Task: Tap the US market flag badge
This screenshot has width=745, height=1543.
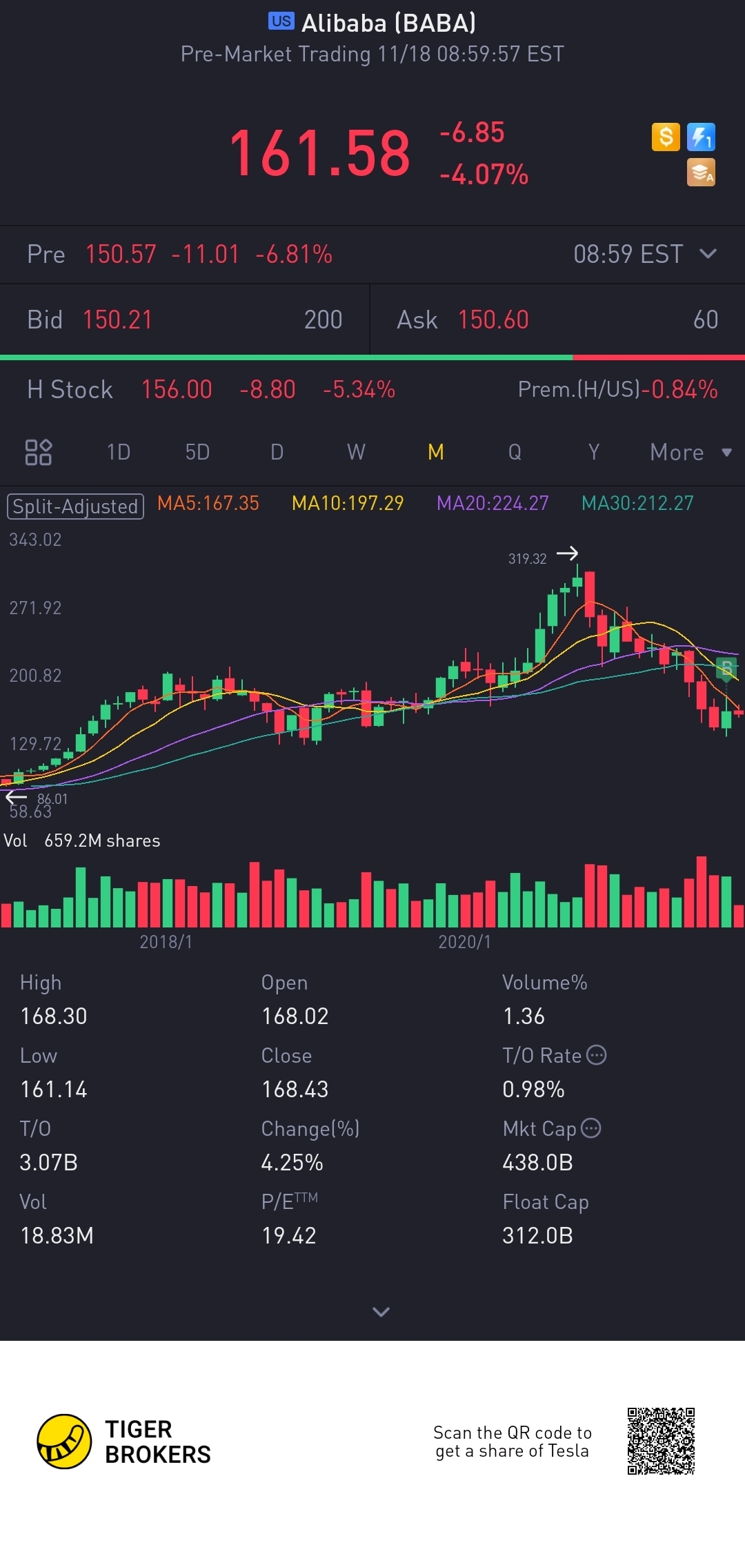Action: pyautogui.click(x=281, y=21)
